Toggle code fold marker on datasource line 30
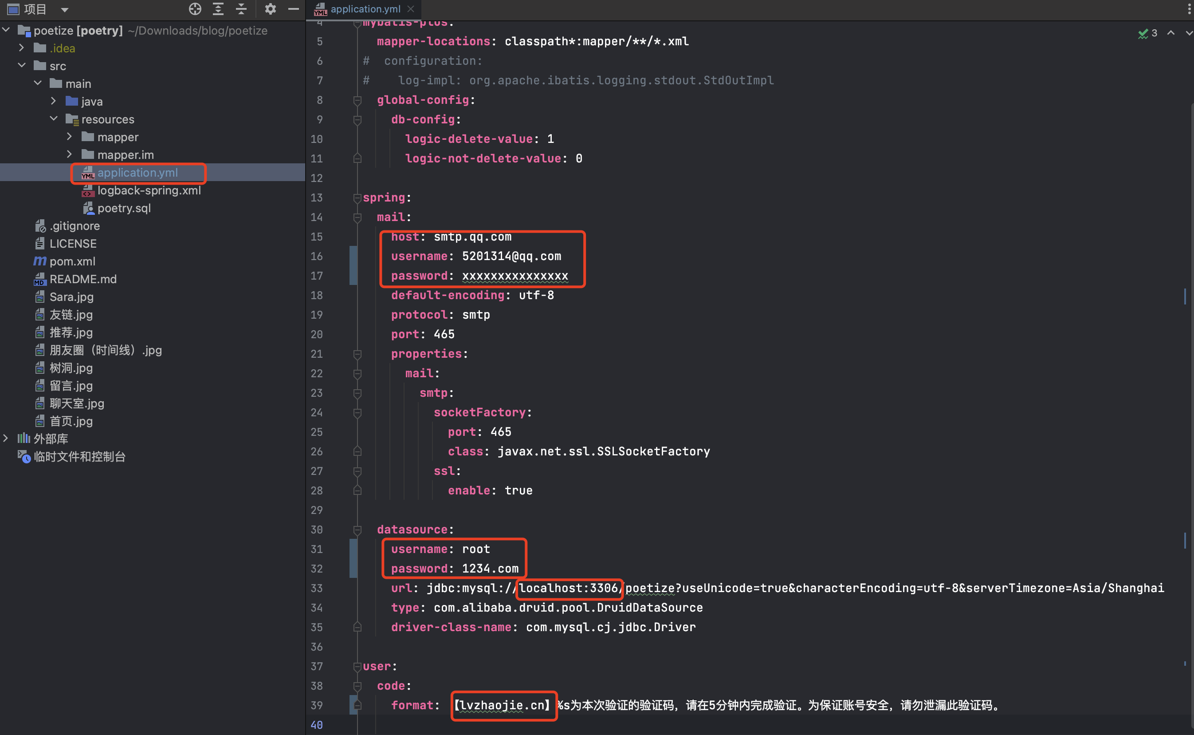The image size is (1194, 735). point(357,530)
